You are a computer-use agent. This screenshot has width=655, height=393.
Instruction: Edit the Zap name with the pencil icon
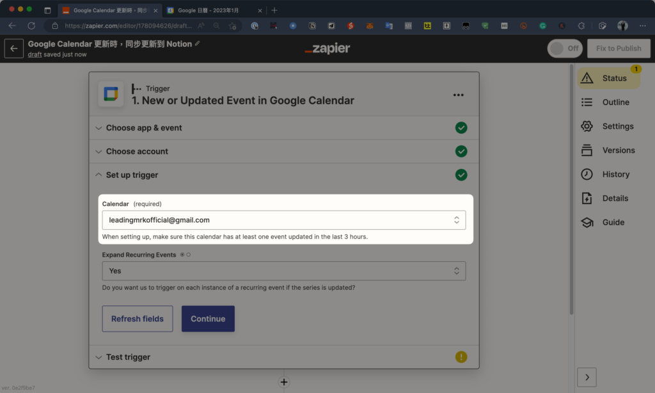(198, 44)
